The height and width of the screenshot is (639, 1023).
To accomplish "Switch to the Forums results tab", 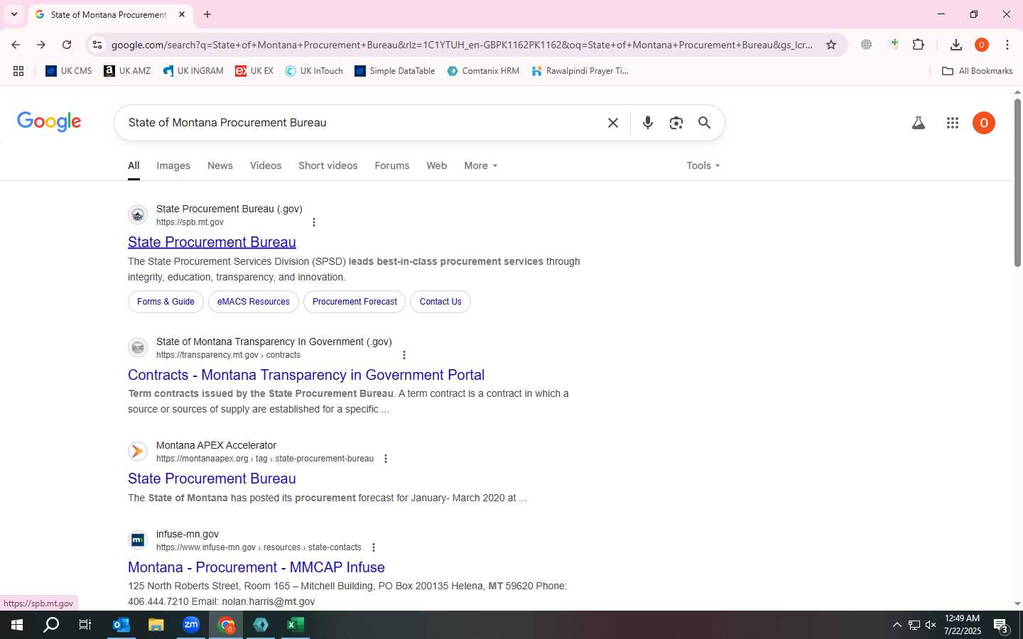I will 392,165.
